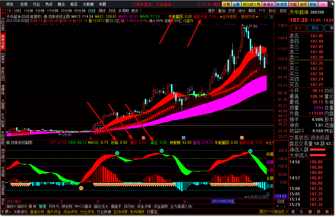This screenshot has width=336, height=217.
Task: Click stock code 300390 in quote panel
Action: (x=317, y=12)
